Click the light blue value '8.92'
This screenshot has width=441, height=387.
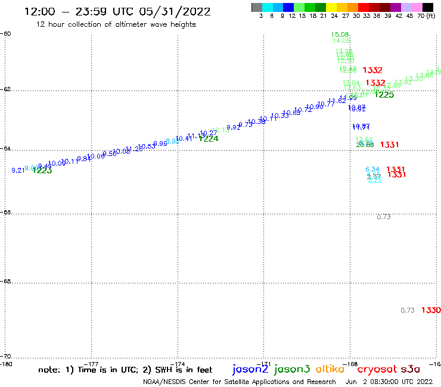pos(172,141)
